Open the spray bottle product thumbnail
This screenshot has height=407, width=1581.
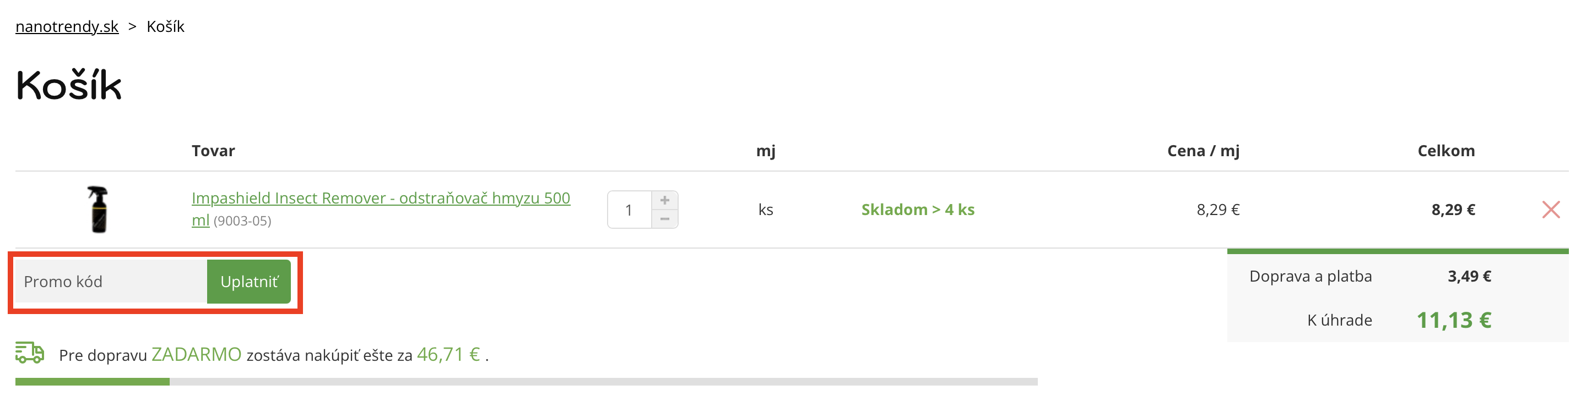pyautogui.click(x=98, y=210)
